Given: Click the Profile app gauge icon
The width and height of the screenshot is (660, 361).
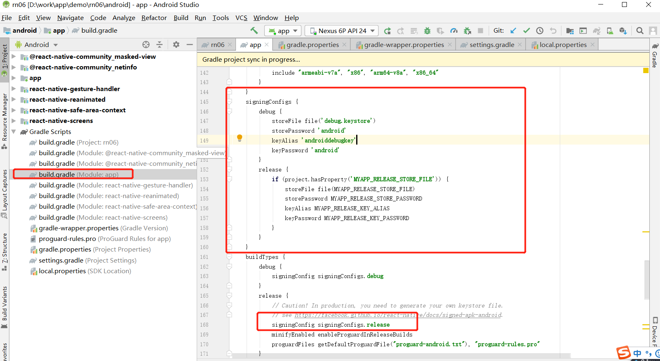Looking at the screenshot, I should 454,31.
